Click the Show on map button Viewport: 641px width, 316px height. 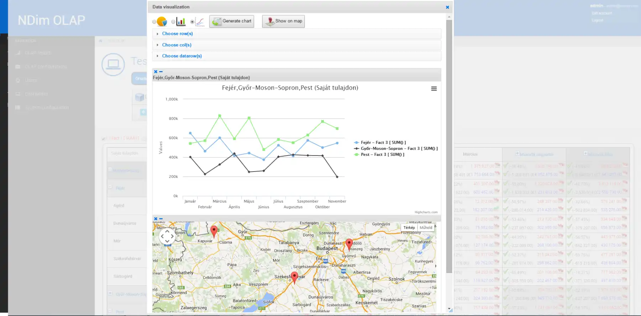283,21
